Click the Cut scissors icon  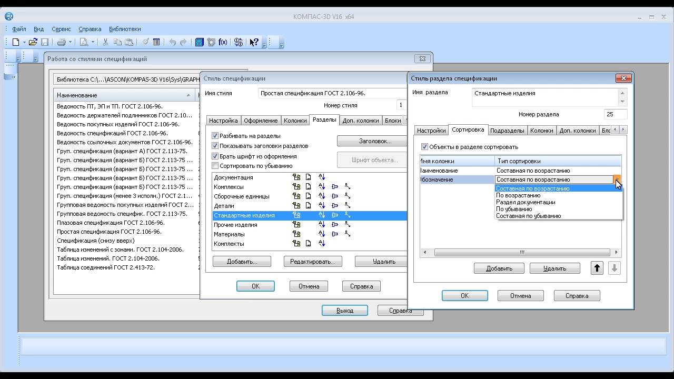click(x=105, y=42)
